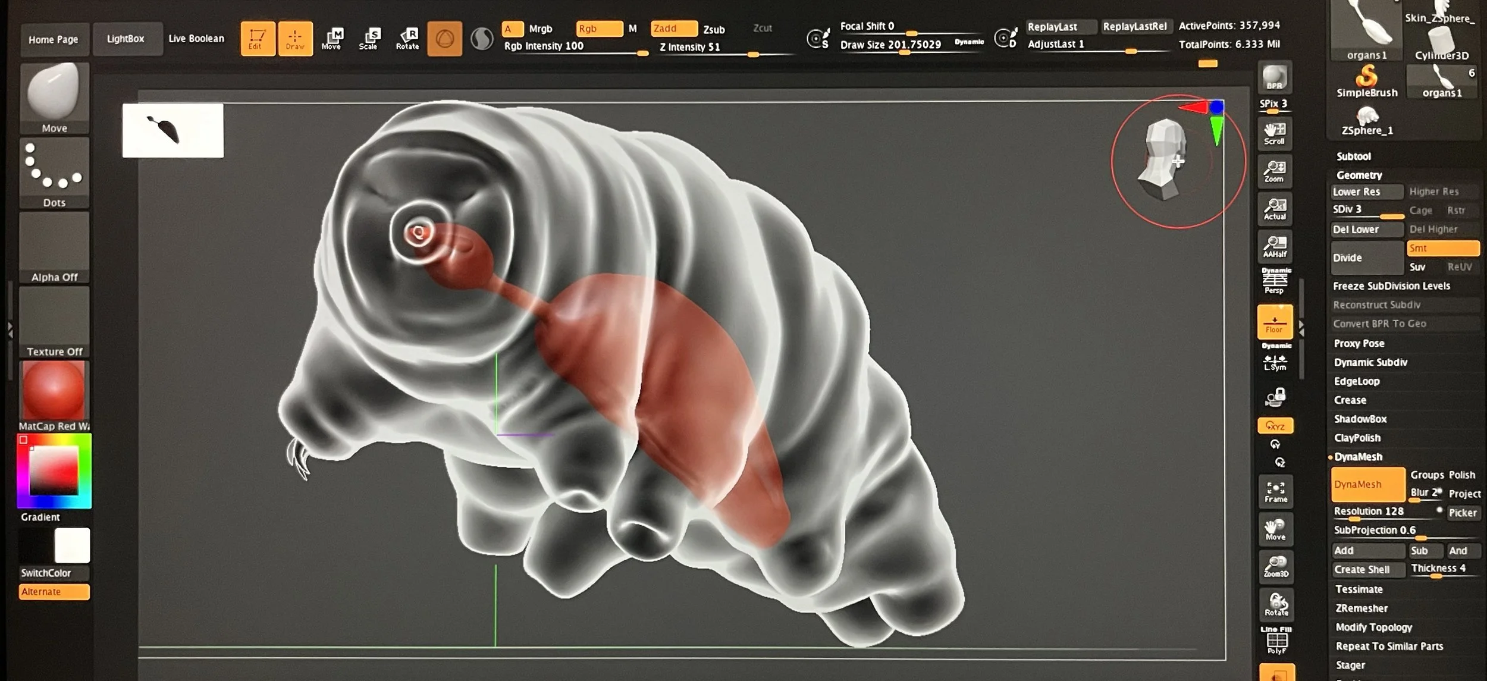Click the Lower Res button
Screen dimensions: 1487x681
click(x=1367, y=192)
